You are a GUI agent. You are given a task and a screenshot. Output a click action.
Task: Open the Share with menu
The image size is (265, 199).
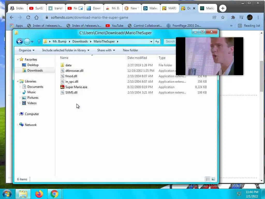[106, 50]
